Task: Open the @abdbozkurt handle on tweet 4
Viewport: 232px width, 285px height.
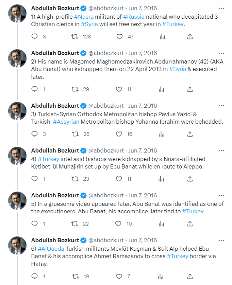Action: 106,150
